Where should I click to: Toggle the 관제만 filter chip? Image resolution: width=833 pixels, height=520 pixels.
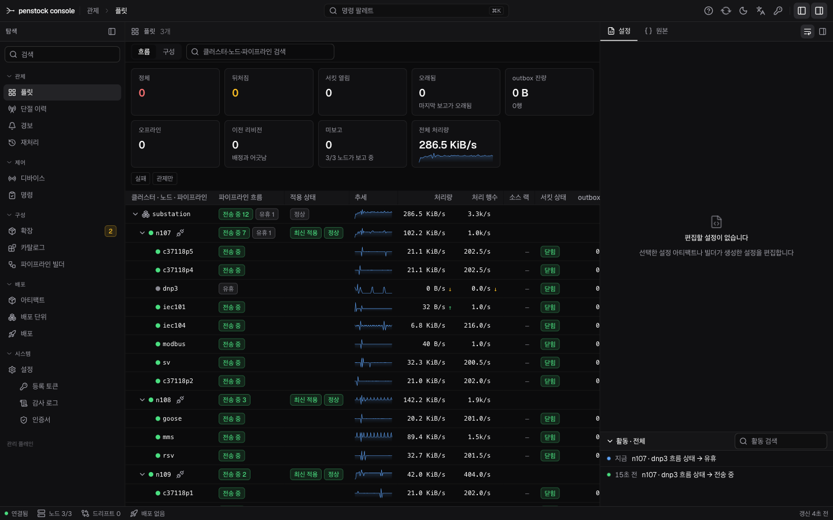165,179
